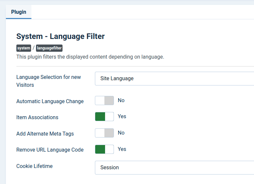Click Language Selection for new Visitors label
This screenshot has width=254, height=184.
click(x=48, y=81)
